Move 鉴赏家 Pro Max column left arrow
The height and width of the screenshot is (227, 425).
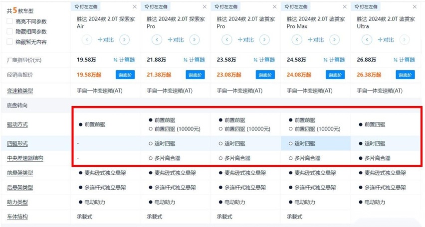click(297, 40)
